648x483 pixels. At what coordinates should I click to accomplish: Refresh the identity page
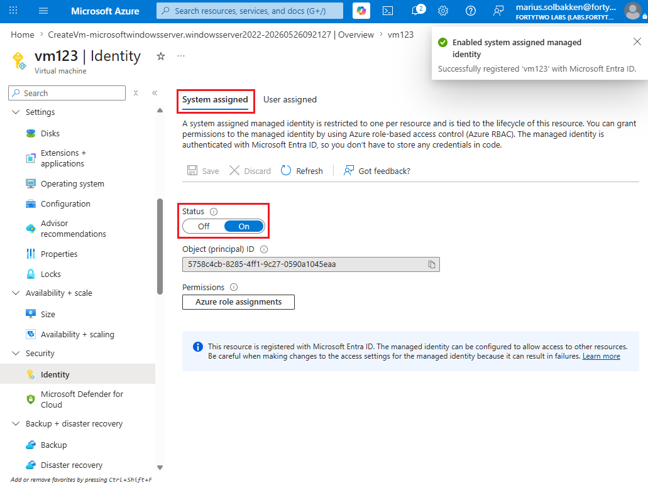(x=302, y=171)
